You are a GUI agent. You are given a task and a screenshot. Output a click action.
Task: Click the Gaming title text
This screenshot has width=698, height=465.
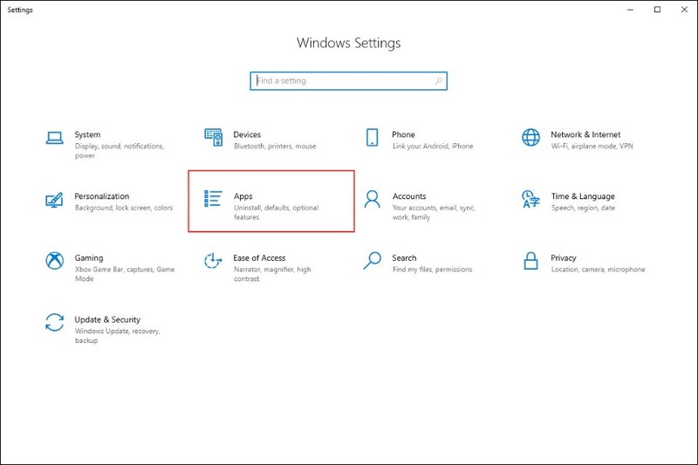pos(89,258)
